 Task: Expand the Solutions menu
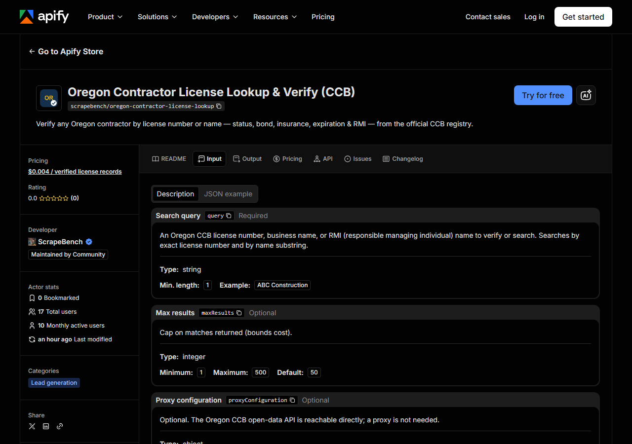tap(158, 17)
